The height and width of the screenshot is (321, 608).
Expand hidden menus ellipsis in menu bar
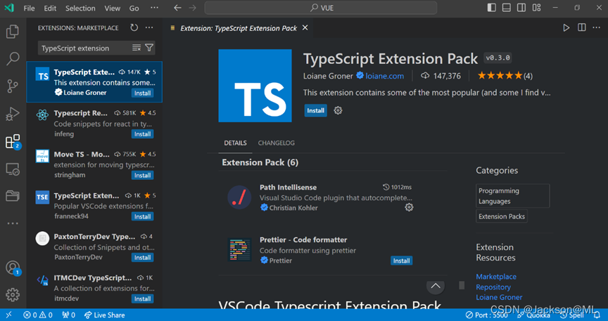154,8
